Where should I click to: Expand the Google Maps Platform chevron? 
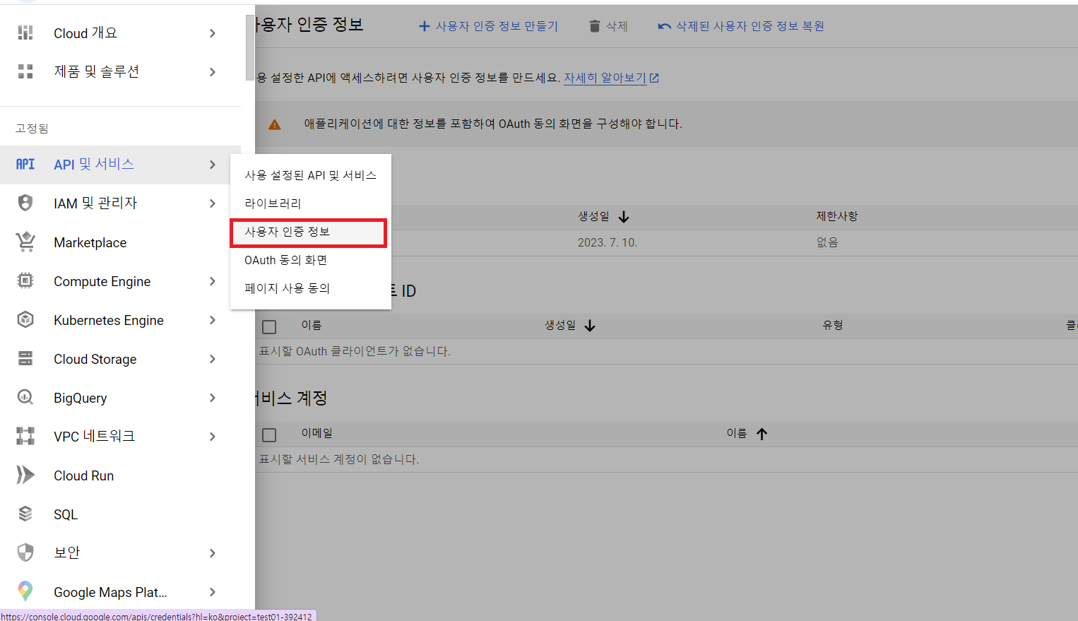[x=213, y=592]
